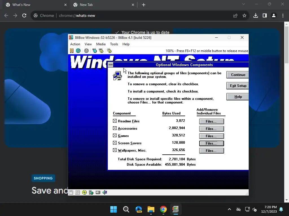Send Ctrl+Alt+Esc using the yellow keys icon

(101, 51)
